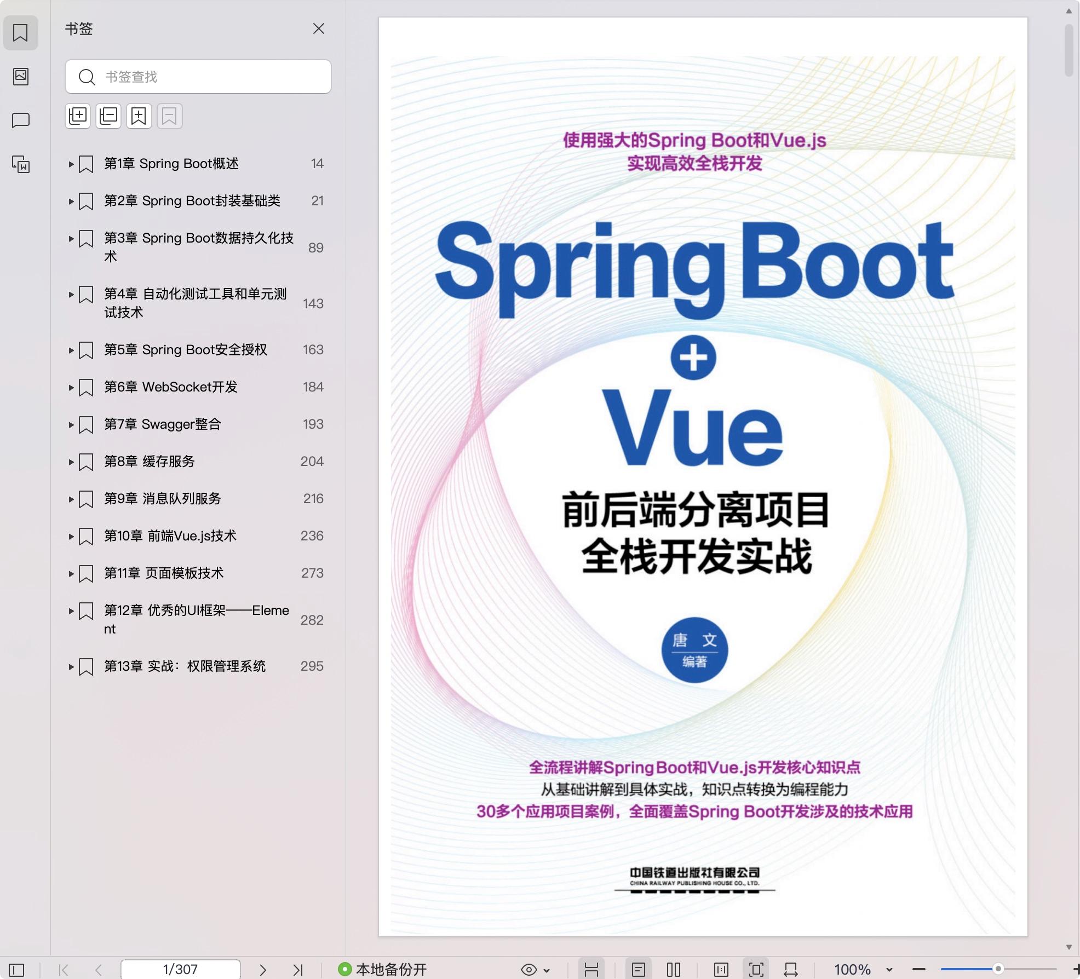The height and width of the screenshot is (979, 1080).
Task: Click the scroll up arrow of document
Action: pos(1069,10)
